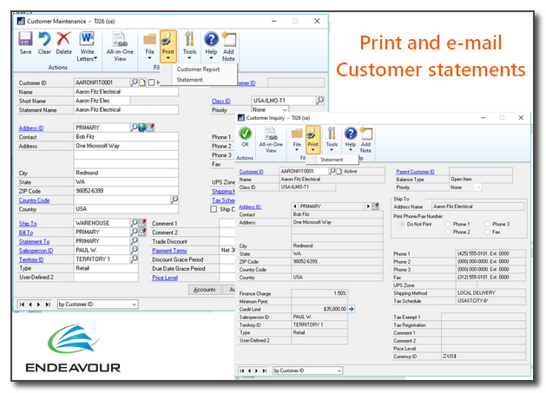Click the Clear icon in Customer Maintenance
546x393 pixels.
(x=44, y=39)
